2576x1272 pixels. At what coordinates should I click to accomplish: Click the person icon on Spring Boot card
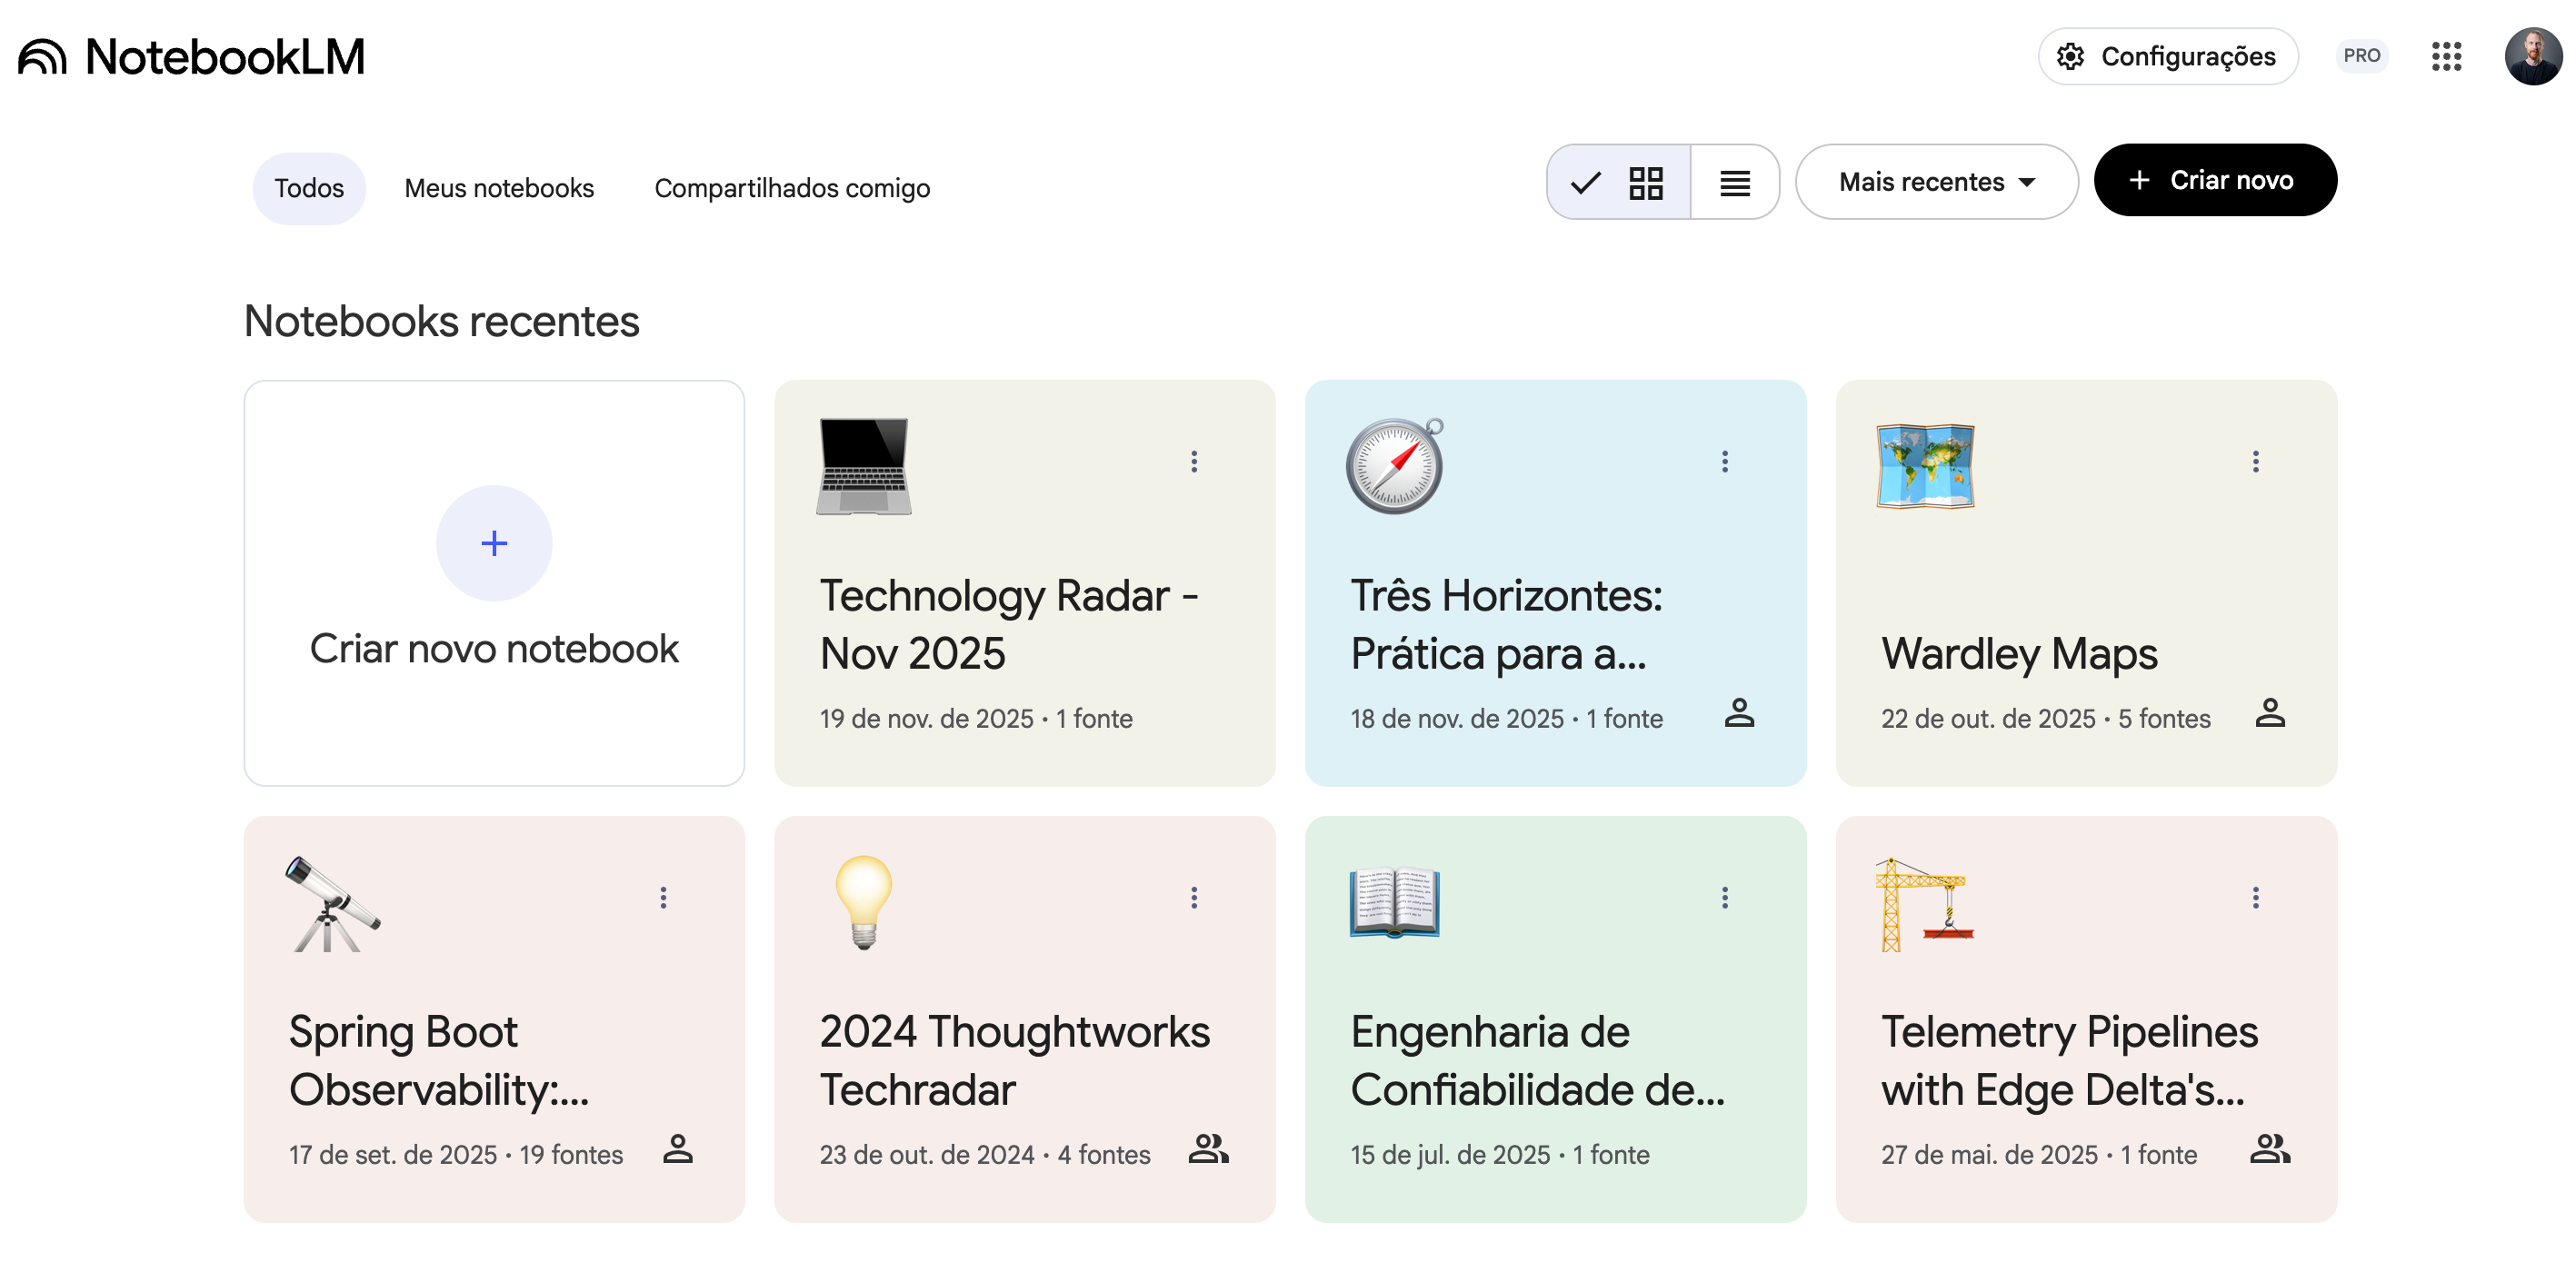[678, 1149]
